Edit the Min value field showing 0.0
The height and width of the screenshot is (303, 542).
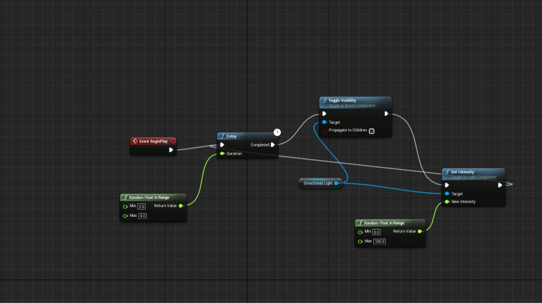[x=376, y=232]
